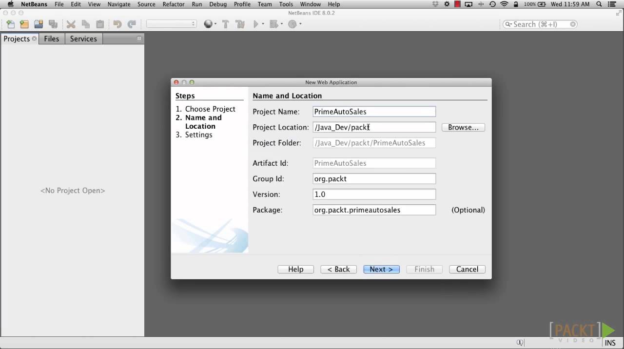
Task: Open the Window menu
Action: tap(311, 4)
